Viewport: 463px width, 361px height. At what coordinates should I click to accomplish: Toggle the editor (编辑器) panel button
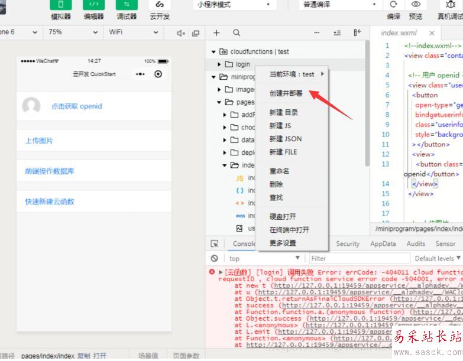tap(93, 5)
